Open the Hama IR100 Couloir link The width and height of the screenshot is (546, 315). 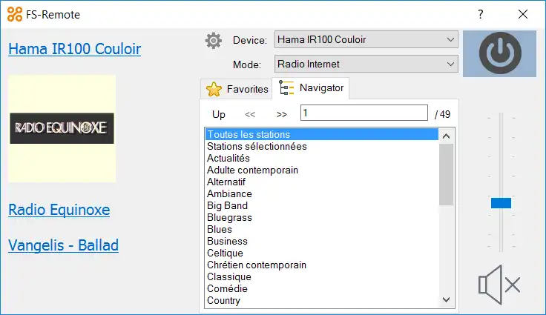74,49
